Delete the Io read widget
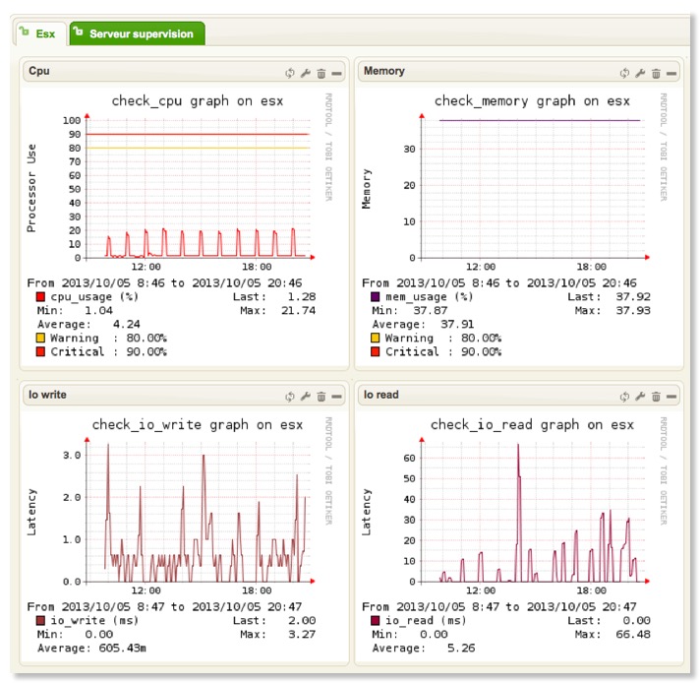The width and height of the screenshot is (700, 683). point(655,397)
